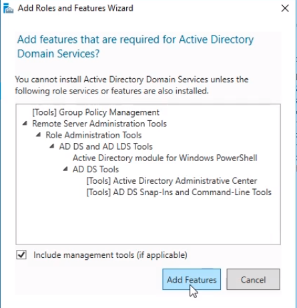The width and height of the screenshot is (297, 308).
Task: Collapse Remote Server Administration Tools node
Action: 25,123
